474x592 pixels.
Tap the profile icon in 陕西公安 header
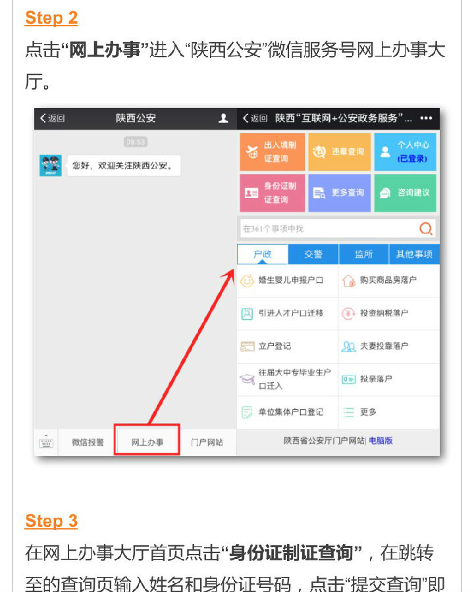223,118
